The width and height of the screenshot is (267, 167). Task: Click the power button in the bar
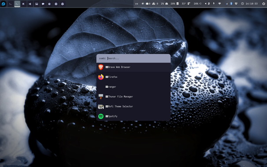[263, 4]
